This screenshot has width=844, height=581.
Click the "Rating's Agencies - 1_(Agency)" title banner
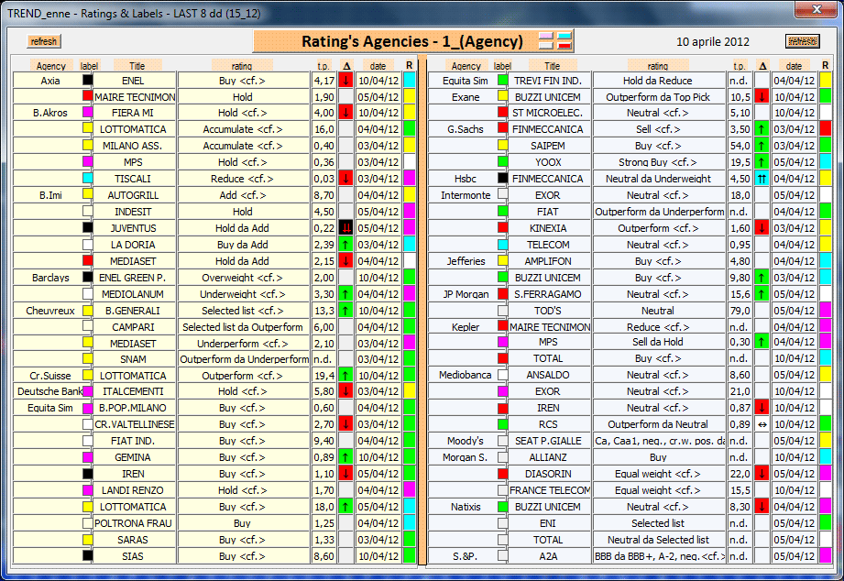pyautogui.click(x=413, y=41)
